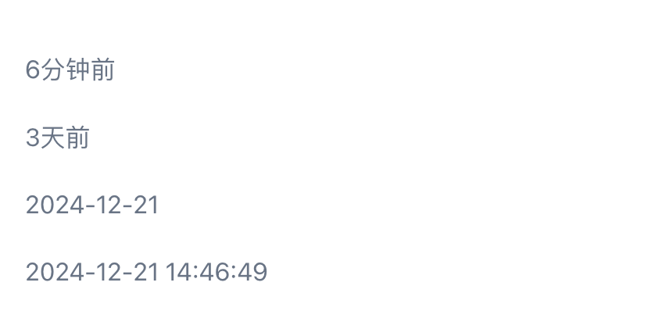Click the "14" hour in the datetime

(179, 272)
